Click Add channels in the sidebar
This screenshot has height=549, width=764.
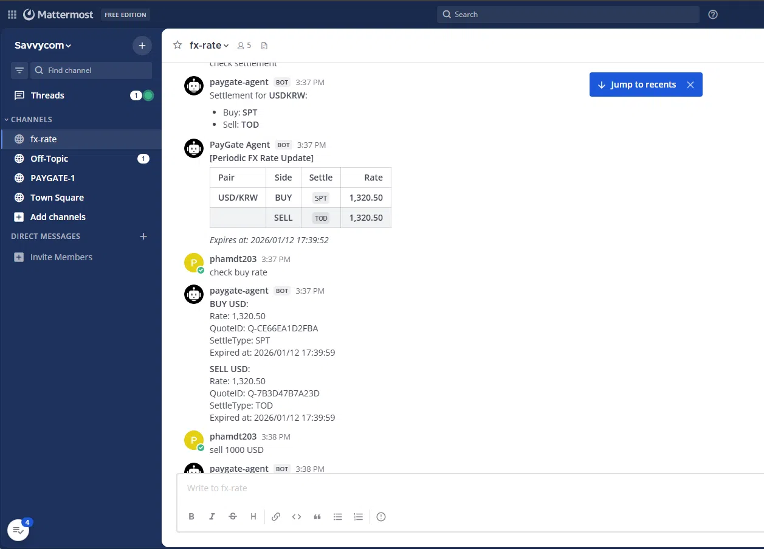[81, 217]
